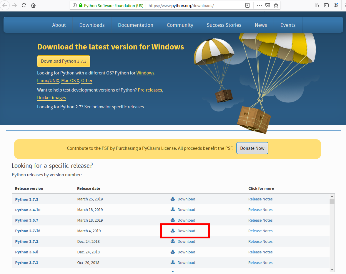
Task: Open the Python 3.7.3 release link
Action: (x=26, y=199)
